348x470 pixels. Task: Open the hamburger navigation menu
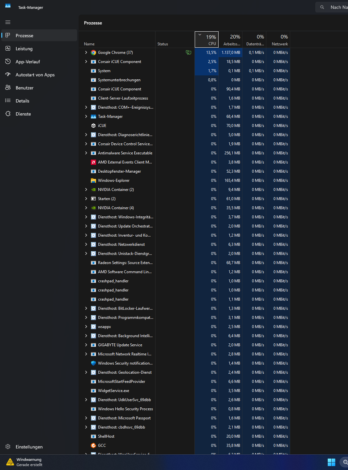click(8, 22)
